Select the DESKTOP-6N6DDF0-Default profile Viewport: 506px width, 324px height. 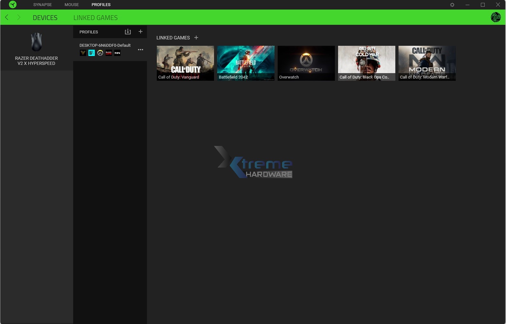coord(105,45)
